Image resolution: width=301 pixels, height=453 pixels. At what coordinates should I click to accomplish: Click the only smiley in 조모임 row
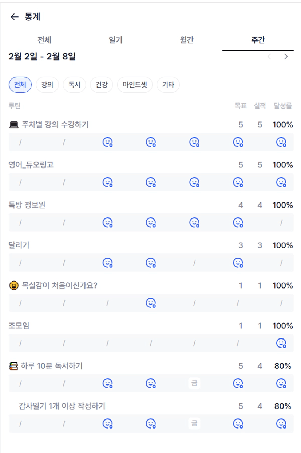pos(281,343)
